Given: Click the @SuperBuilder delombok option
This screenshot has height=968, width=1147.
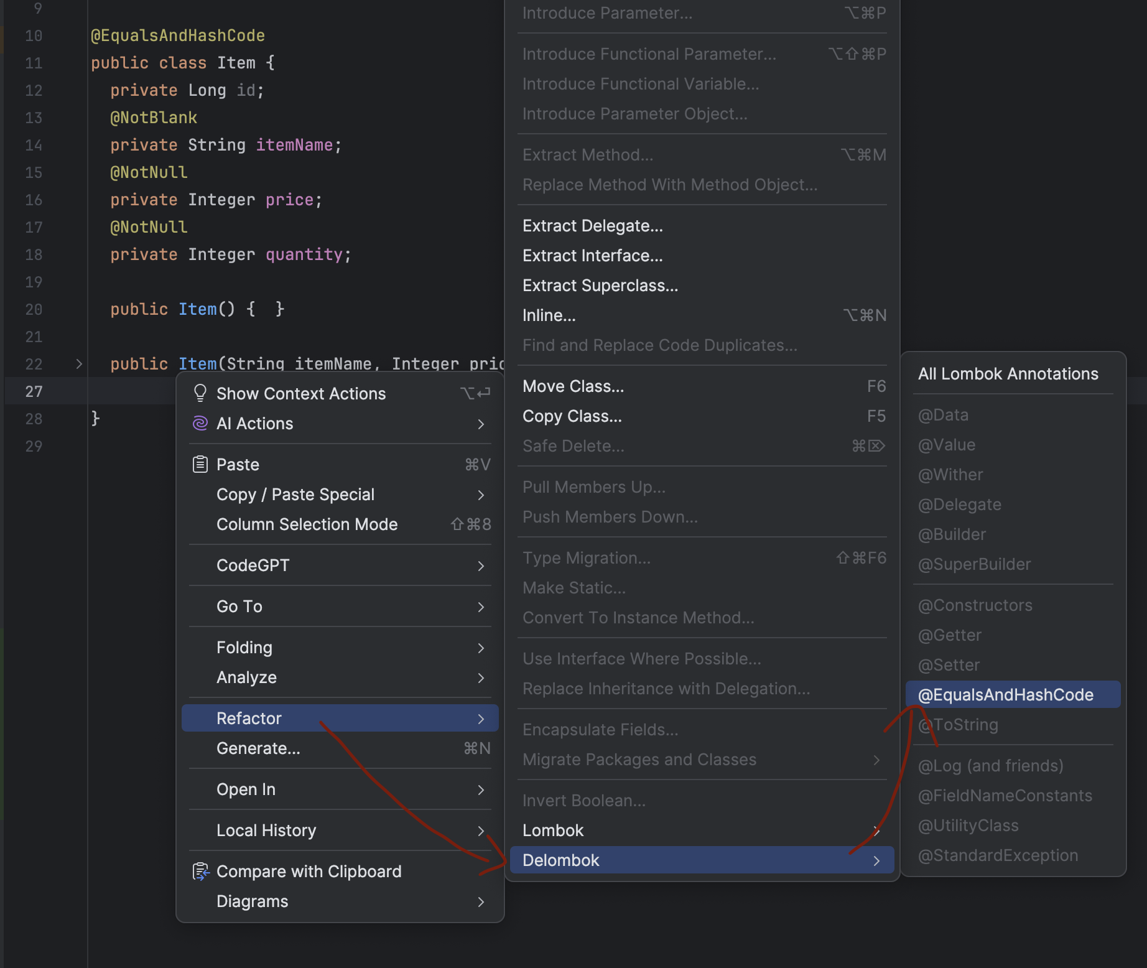Looking at the screenshot, I should pyautogui.click(x=1013, y=564).
